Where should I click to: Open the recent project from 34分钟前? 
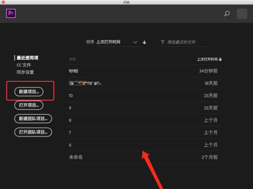[x=143, y=71]
